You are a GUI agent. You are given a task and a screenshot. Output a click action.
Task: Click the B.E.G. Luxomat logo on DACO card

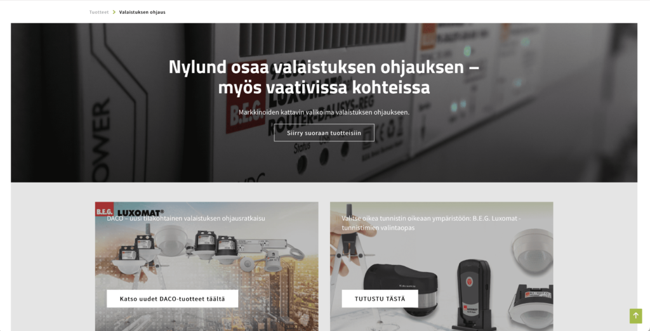pos(129,211)
